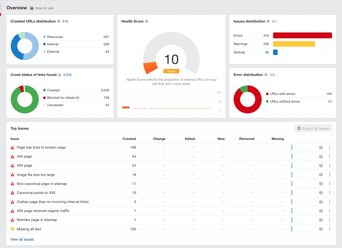The height and width of the screenshot is (248, 342).
Task: Click help icon next to Health Score
Action: [x=147, y=22]
